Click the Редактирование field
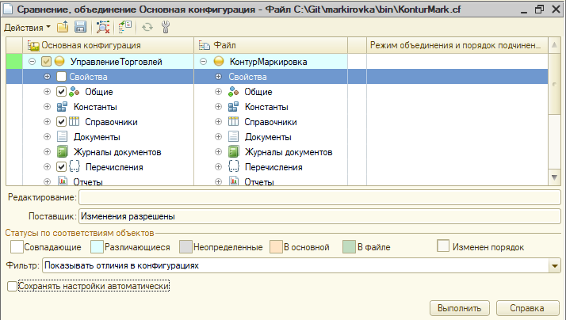 pos(319,197)
